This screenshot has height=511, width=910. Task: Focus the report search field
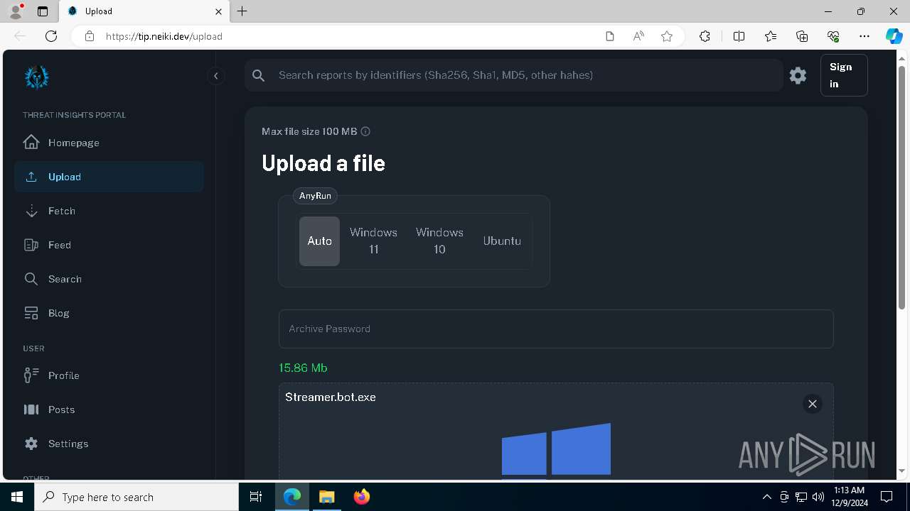click(x=513, y=75)
